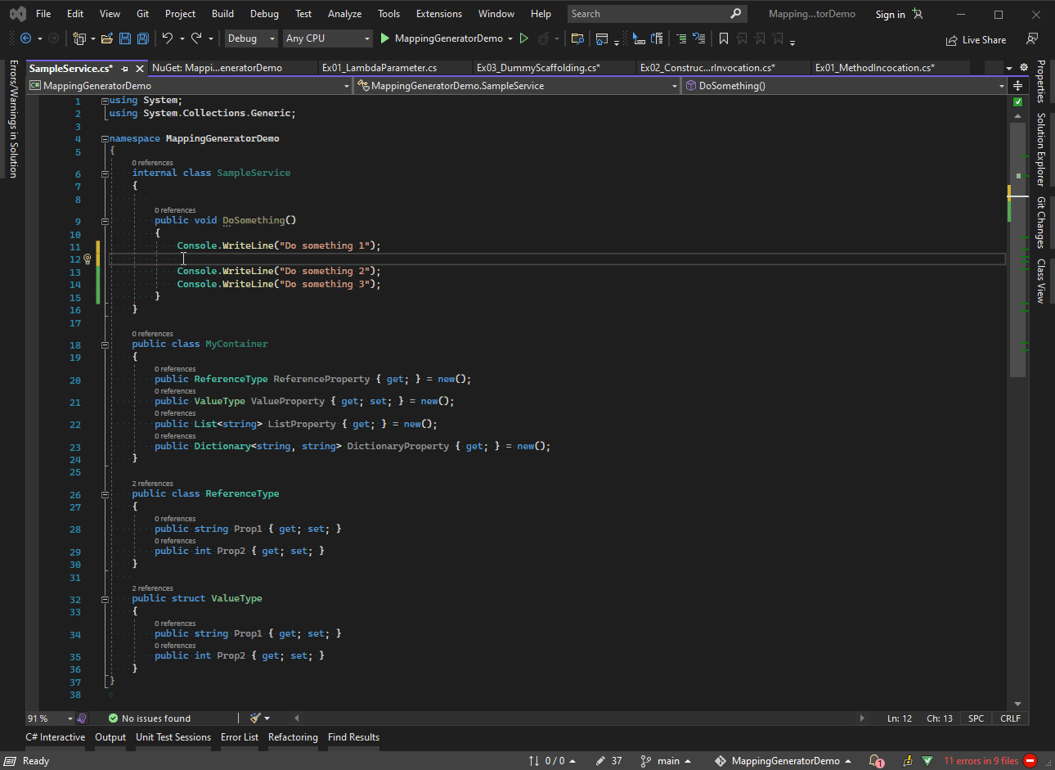Image resolution: width=1055 pixels, height=770 pixels.
Task: Toggle SPC spaces/tabs indicator
Action: coord(976,718)
